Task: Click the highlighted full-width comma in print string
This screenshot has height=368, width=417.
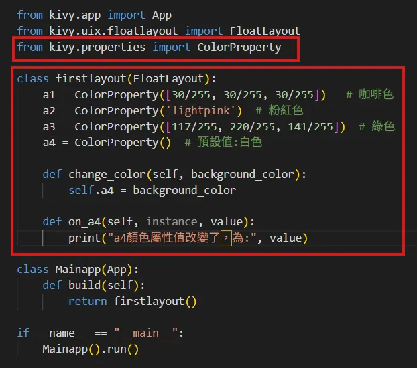Action: 226,238
